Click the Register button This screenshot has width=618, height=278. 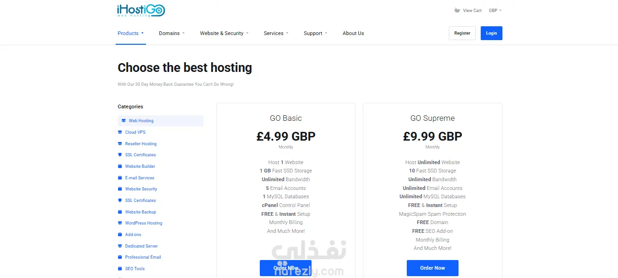(x=462, y=33)
